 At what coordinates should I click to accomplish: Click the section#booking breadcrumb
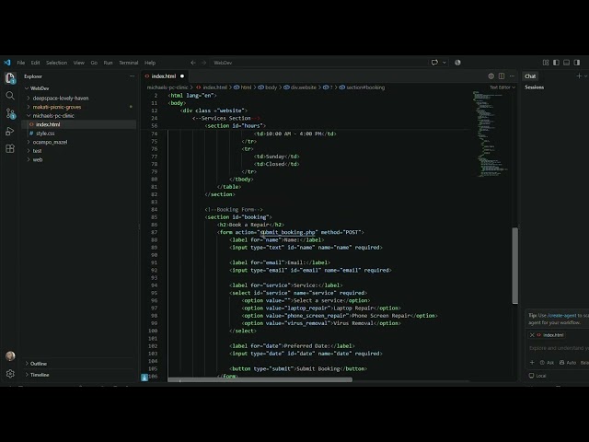pyautogui.click(x=362, y=87)
